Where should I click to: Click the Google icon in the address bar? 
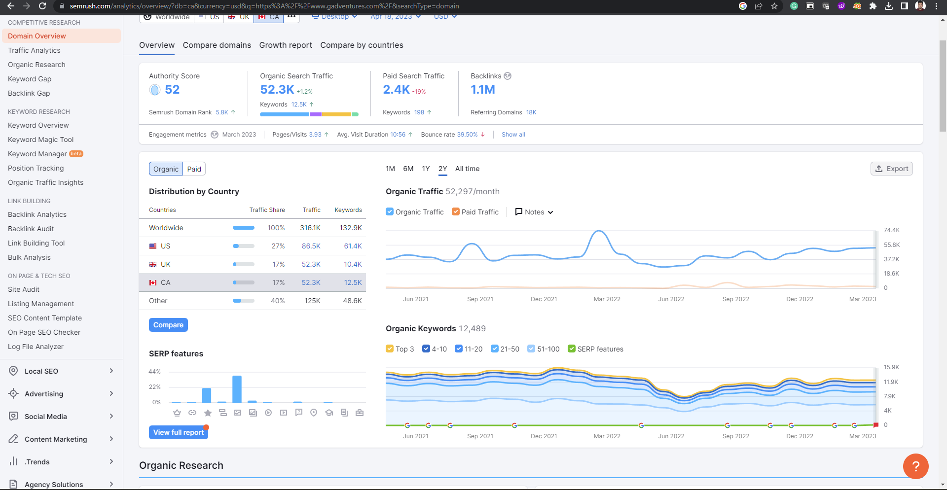pyautogui.click(x=743, y=6)
